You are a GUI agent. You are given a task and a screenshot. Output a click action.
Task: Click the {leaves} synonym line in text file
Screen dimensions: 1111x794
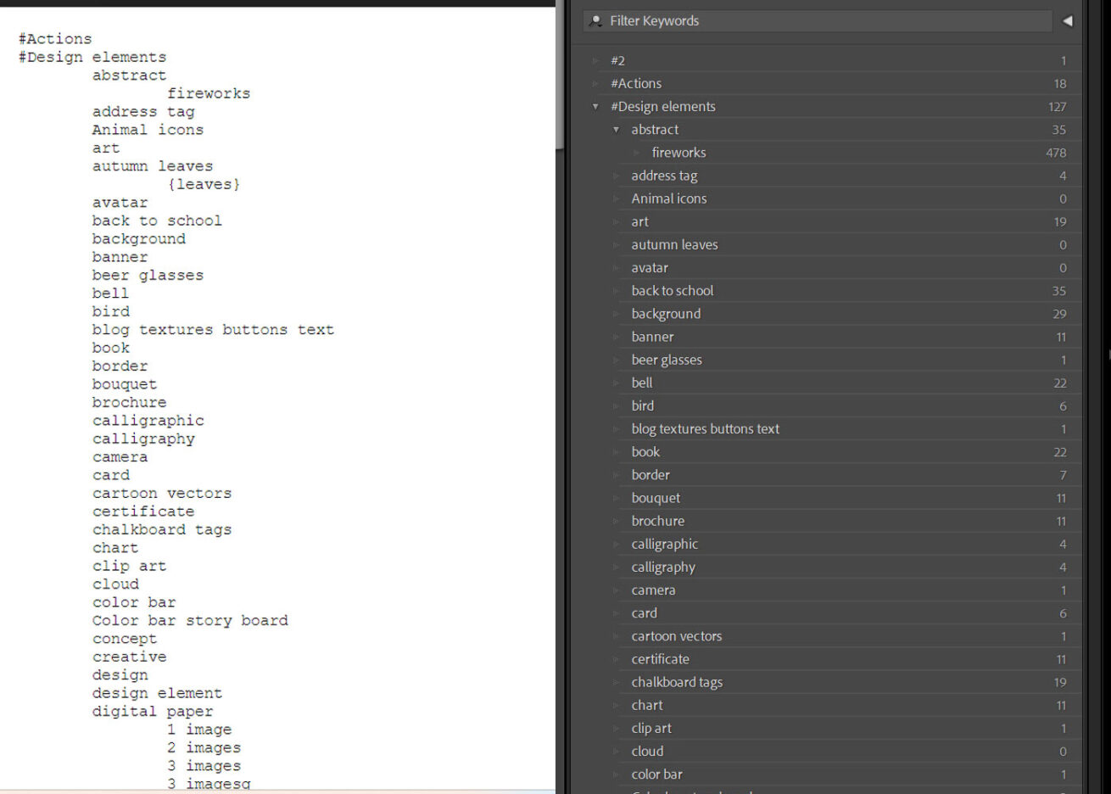(x=204, y=184)
